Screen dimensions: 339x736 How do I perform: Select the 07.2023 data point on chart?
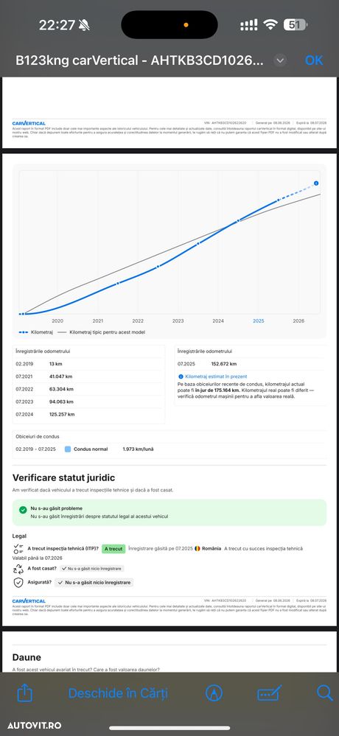pyautogui.click(x=198, y=243)
